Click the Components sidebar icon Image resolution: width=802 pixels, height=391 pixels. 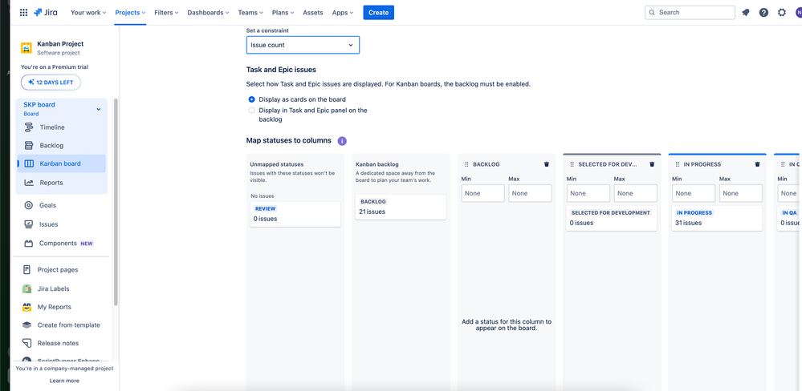click(x=29, y=244)
